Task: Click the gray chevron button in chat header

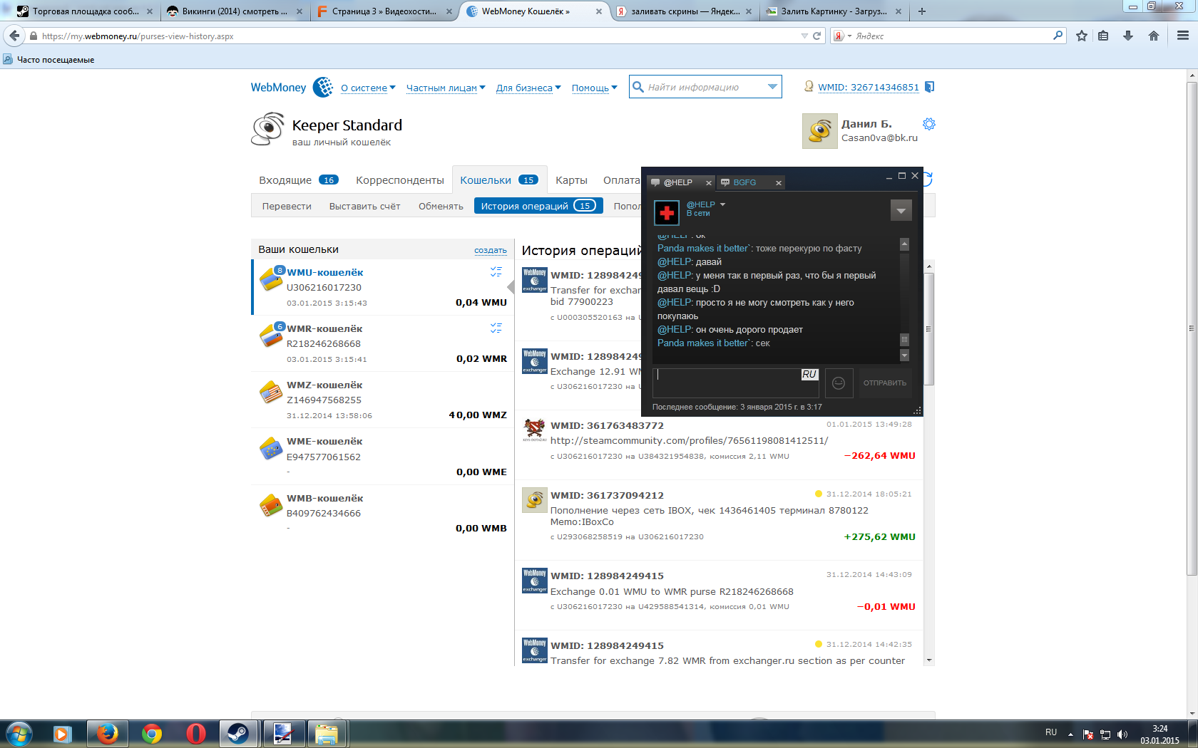Action: [x=901, y=210]
